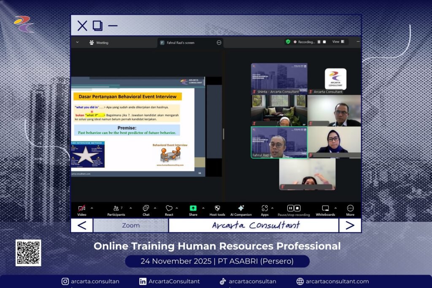Expand the Share options chevron

pos(203,208)
